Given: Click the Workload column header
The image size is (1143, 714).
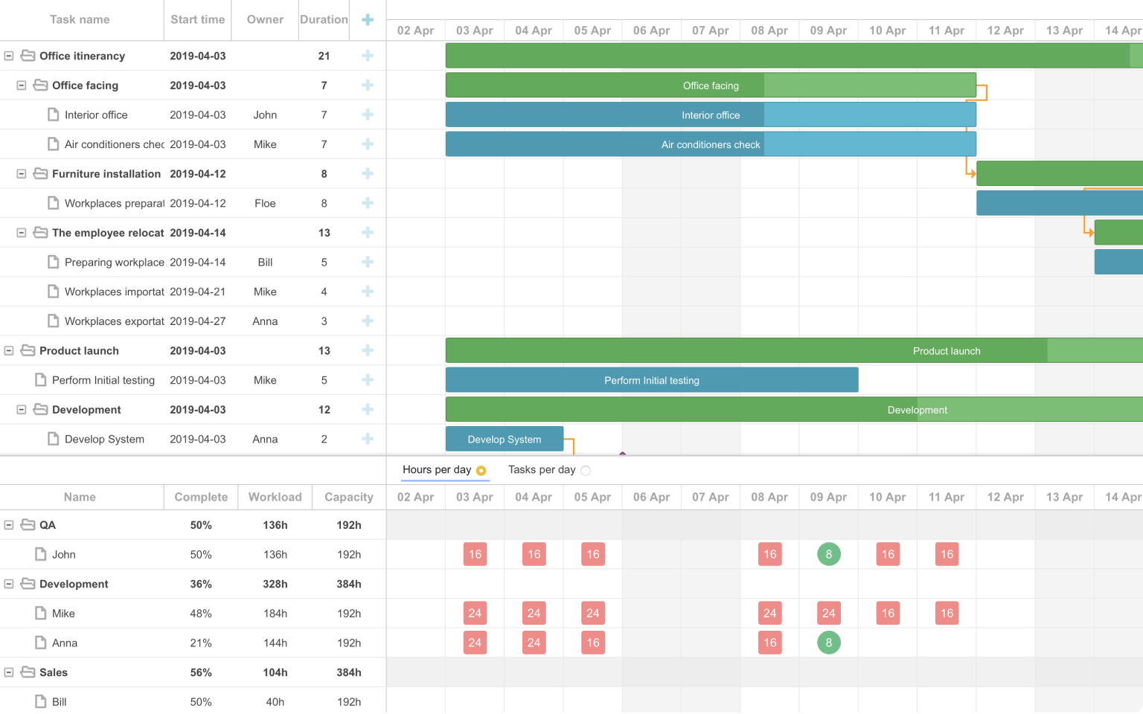Looking at the screenshot, I should point(275,497).
